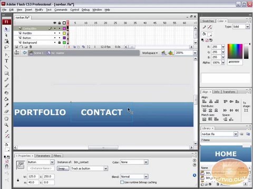Select the Eyedropper tool
Image resolution: width=253 pixels, height=189 pixels.
[6, 105]
